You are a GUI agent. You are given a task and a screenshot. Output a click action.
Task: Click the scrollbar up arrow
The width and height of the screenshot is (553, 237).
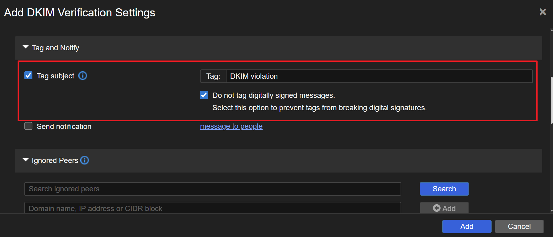[551, 30]
